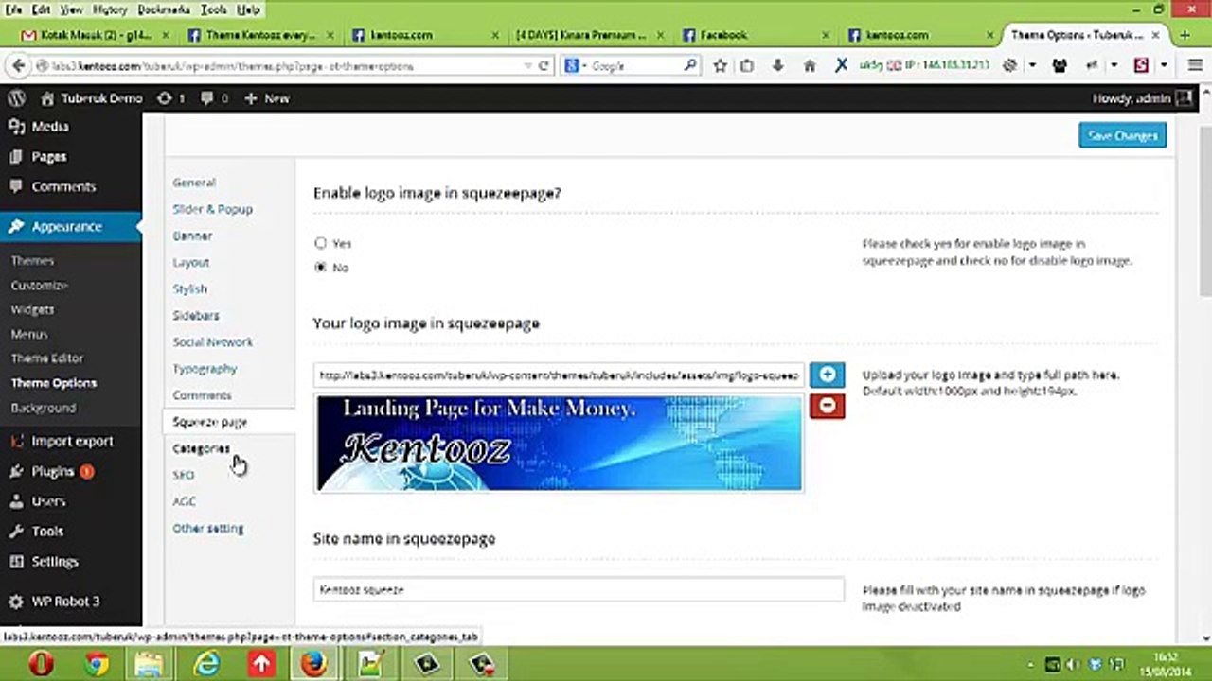1212x681 pixels.
Task: Open the Slider & Popup options tab
Action: [212, 209]
